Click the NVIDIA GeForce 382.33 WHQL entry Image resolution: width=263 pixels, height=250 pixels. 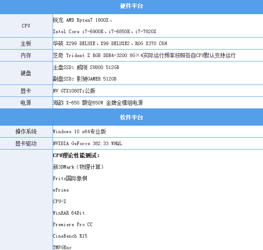click(88, 143)
